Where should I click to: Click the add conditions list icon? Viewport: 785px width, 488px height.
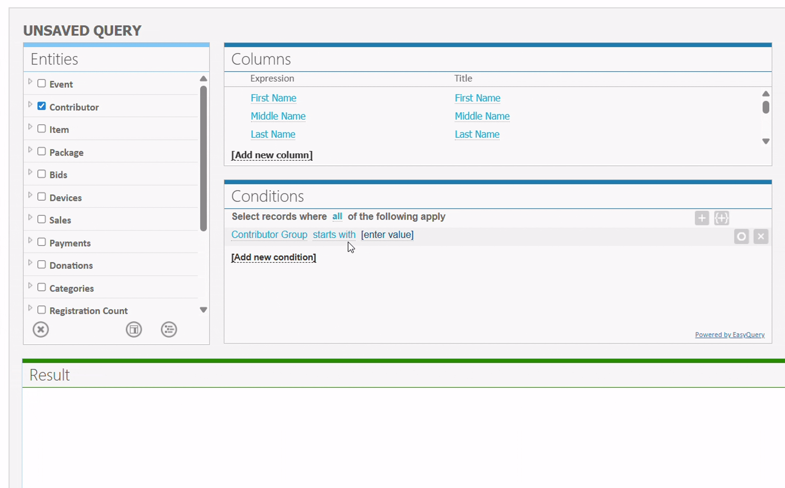click(169, 330)
